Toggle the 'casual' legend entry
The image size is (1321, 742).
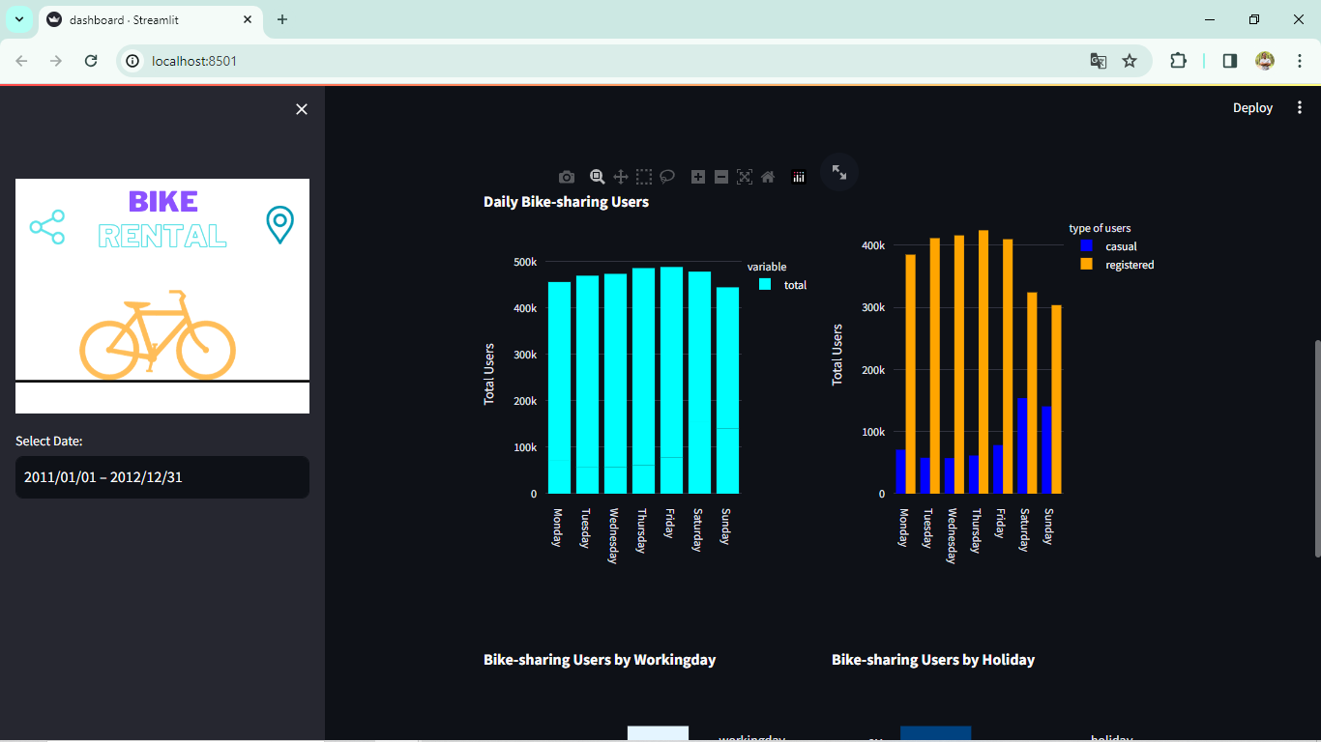(1109, 246)
